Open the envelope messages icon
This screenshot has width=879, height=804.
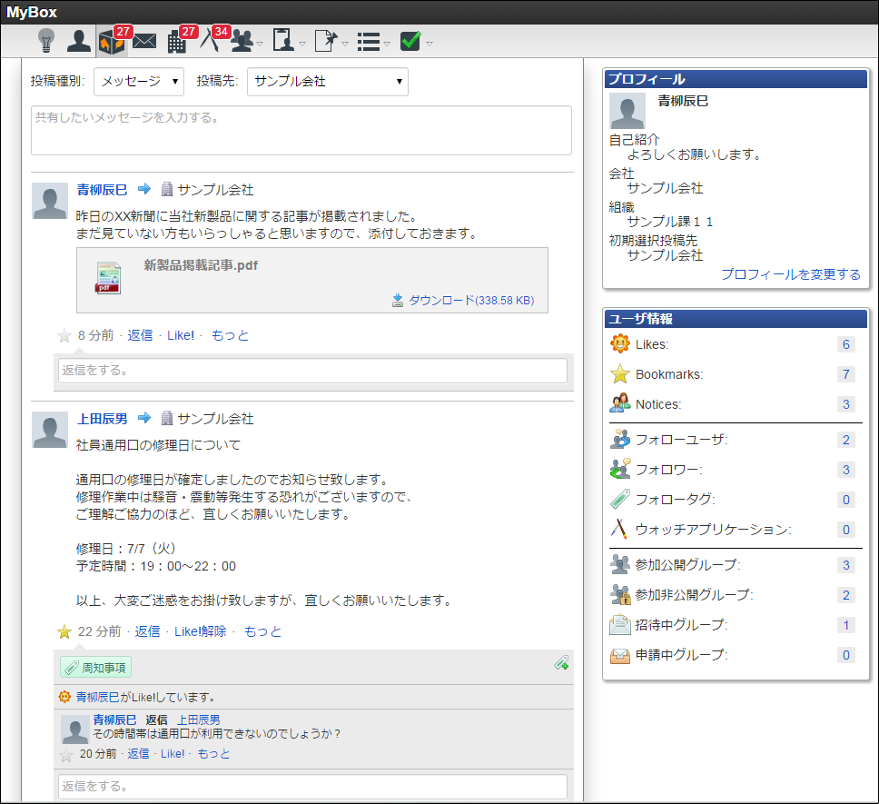[144, 42]
